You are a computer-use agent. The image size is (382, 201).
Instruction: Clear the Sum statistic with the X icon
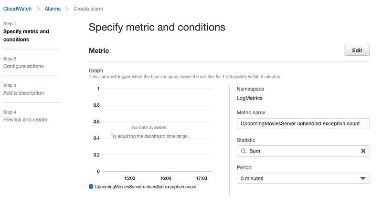tap(363, 151)
